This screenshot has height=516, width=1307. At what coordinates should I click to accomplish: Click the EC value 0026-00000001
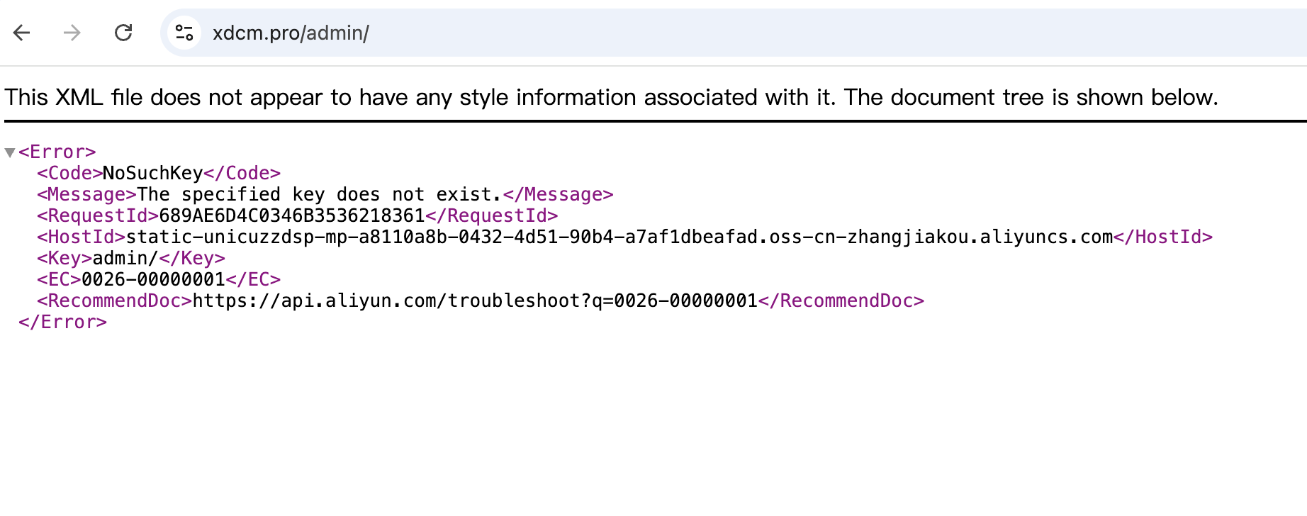click(153, 280)
